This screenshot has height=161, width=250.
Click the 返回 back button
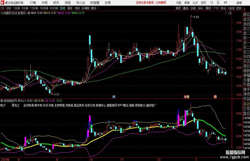pos(239,8)
